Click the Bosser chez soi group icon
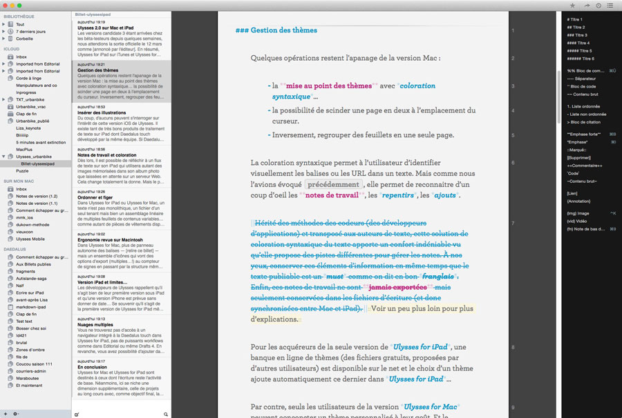The width and height of the screenshot is (622, 418). 10,328
